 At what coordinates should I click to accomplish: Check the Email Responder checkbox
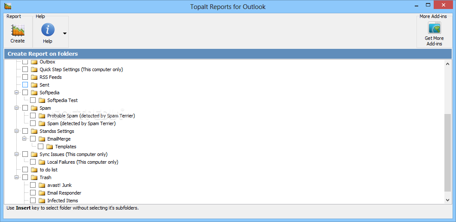click(33, 193)
